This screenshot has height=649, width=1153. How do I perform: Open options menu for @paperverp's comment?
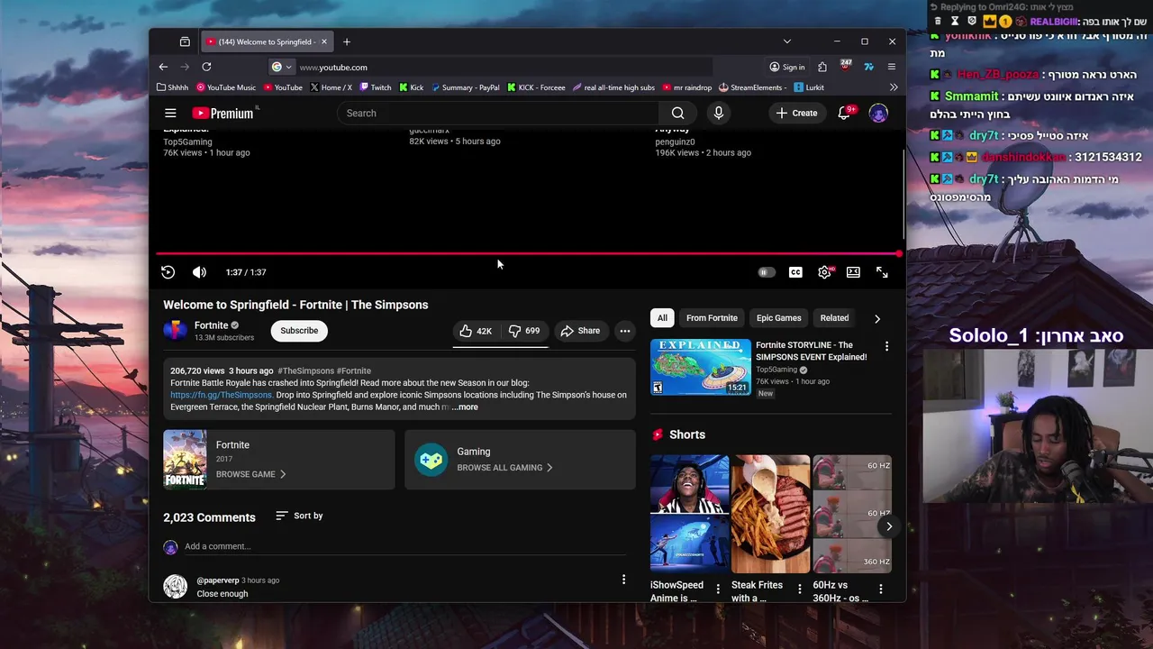tap(623, 580)
